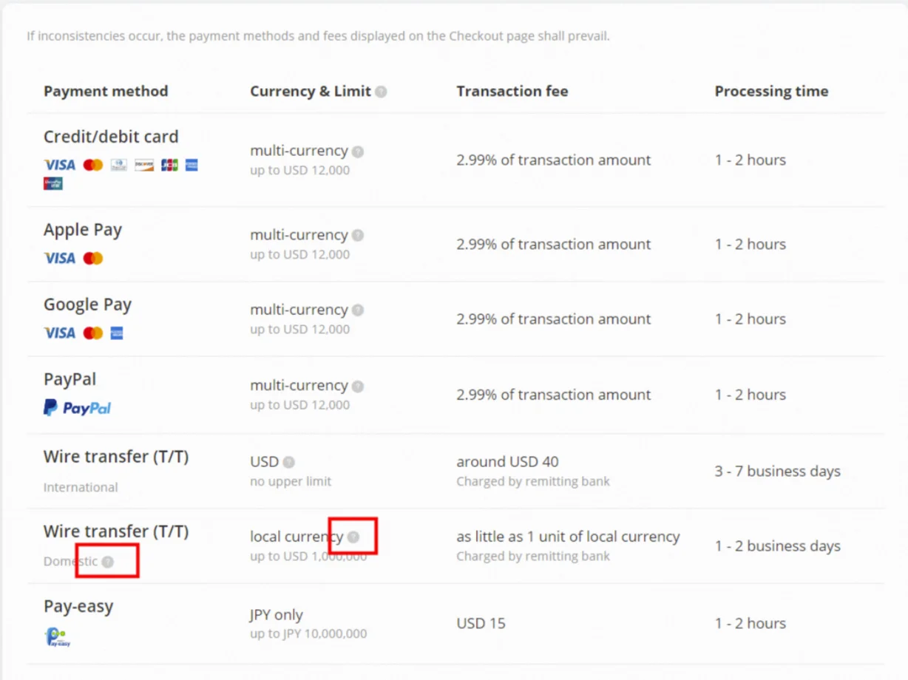The image size is (908, 680).
Task: Click the Google Pay multi-currency help icon
Action: pos(358,310)
